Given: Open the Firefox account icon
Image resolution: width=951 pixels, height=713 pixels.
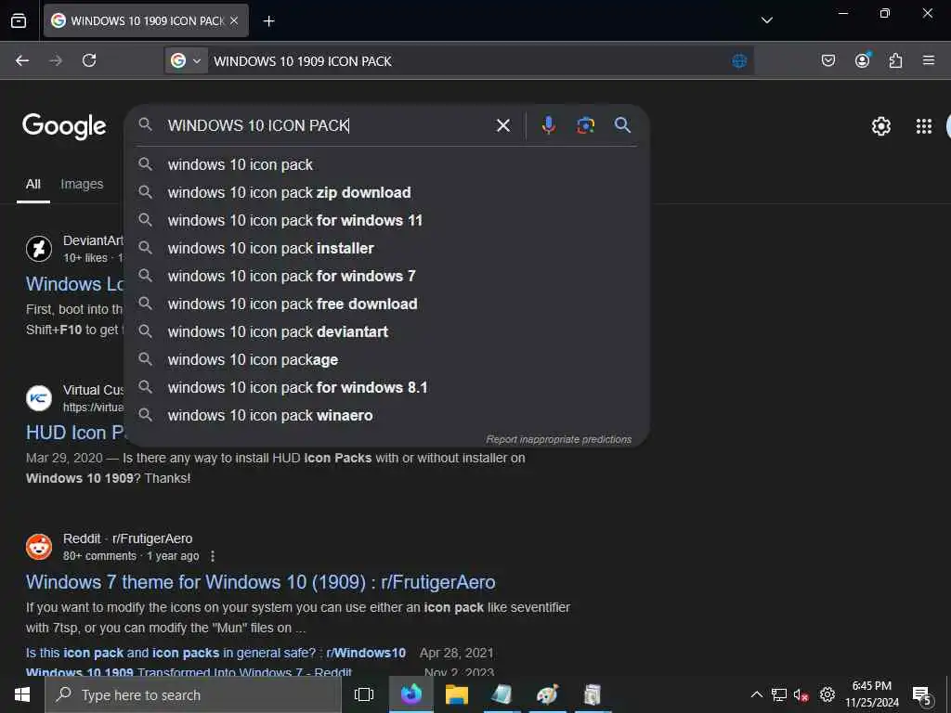Looking at the screenshot, I should 862,60.
